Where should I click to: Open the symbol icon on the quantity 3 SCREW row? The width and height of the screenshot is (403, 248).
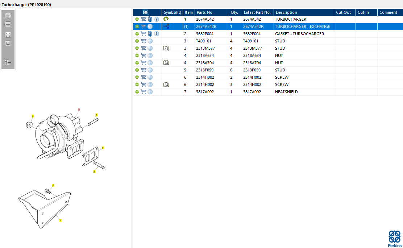tap(166, 84)
